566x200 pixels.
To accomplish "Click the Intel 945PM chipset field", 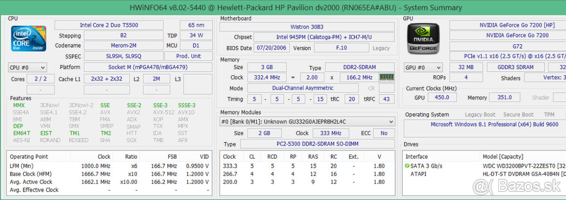I will coord(325,37).
